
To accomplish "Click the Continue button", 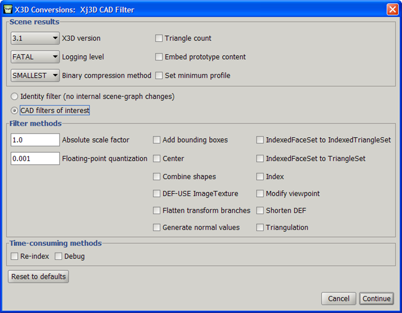I will click(376, 299).
